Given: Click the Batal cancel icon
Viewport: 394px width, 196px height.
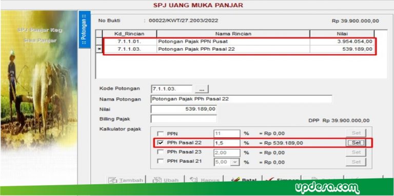Looking at the screenshot, I should (x=235, y=180).
